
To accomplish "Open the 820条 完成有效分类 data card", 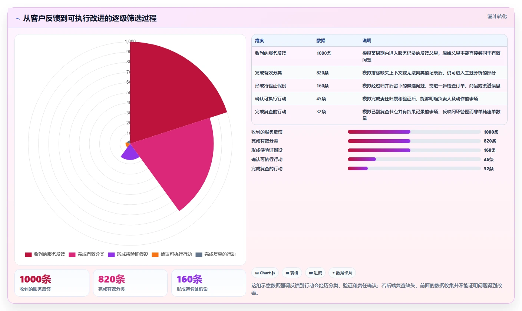I will pos(130,283).
